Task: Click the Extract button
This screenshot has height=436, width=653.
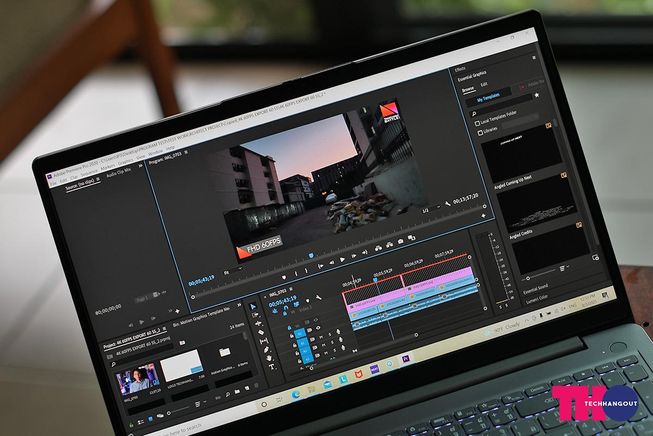Action: [390, 244]
